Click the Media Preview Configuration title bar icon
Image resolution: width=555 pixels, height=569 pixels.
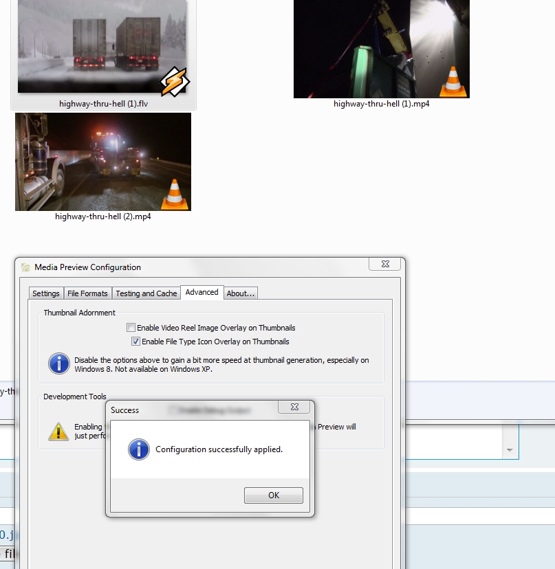click(x=25, y=267)
